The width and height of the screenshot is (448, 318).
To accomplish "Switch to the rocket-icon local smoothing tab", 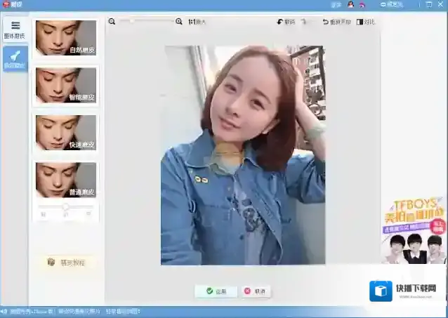I will tap(15, 60).
